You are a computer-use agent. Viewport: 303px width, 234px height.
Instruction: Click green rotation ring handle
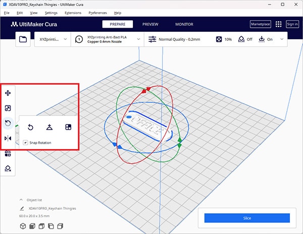[x=179, y=142]
